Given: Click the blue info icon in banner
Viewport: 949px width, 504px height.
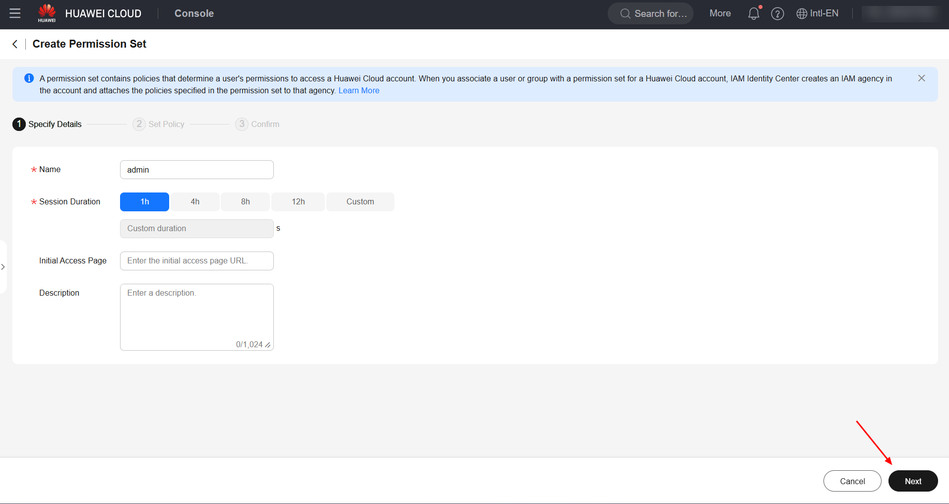Looking at the screenshot, I should click(29, 78).
